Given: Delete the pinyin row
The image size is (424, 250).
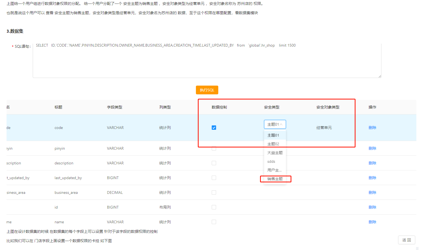Looking at the screenshot, I should (x=372, y=148).
